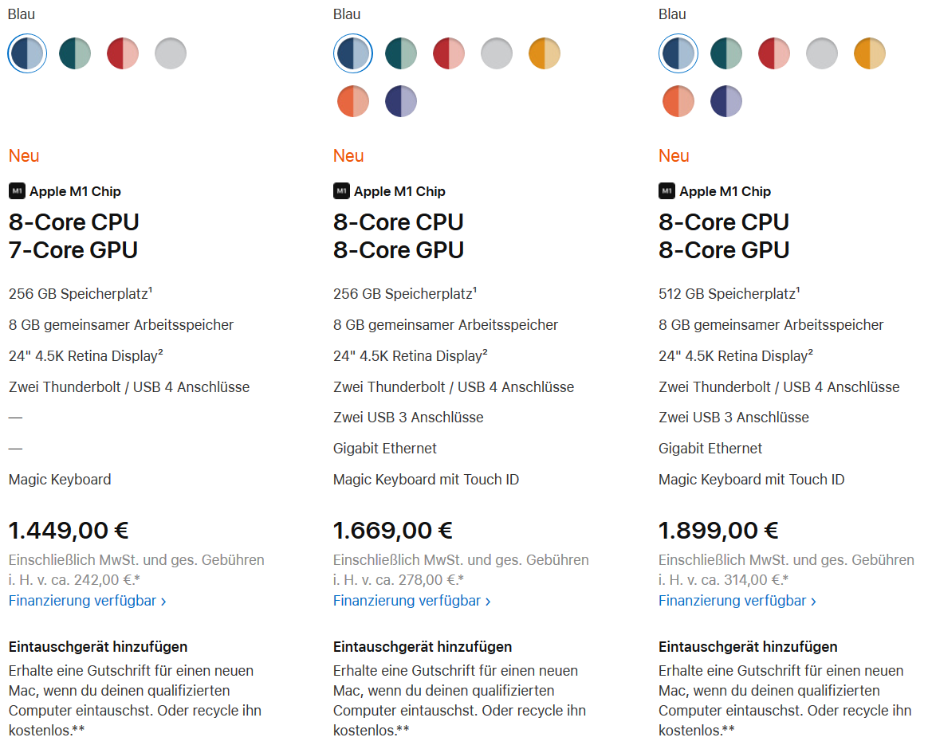Click Eintauschgerät hinzufügen under the left column
This screenshot has height=749, width=928.
[x=97, y=646]
